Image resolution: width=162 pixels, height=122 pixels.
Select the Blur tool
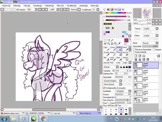point(107,59)
